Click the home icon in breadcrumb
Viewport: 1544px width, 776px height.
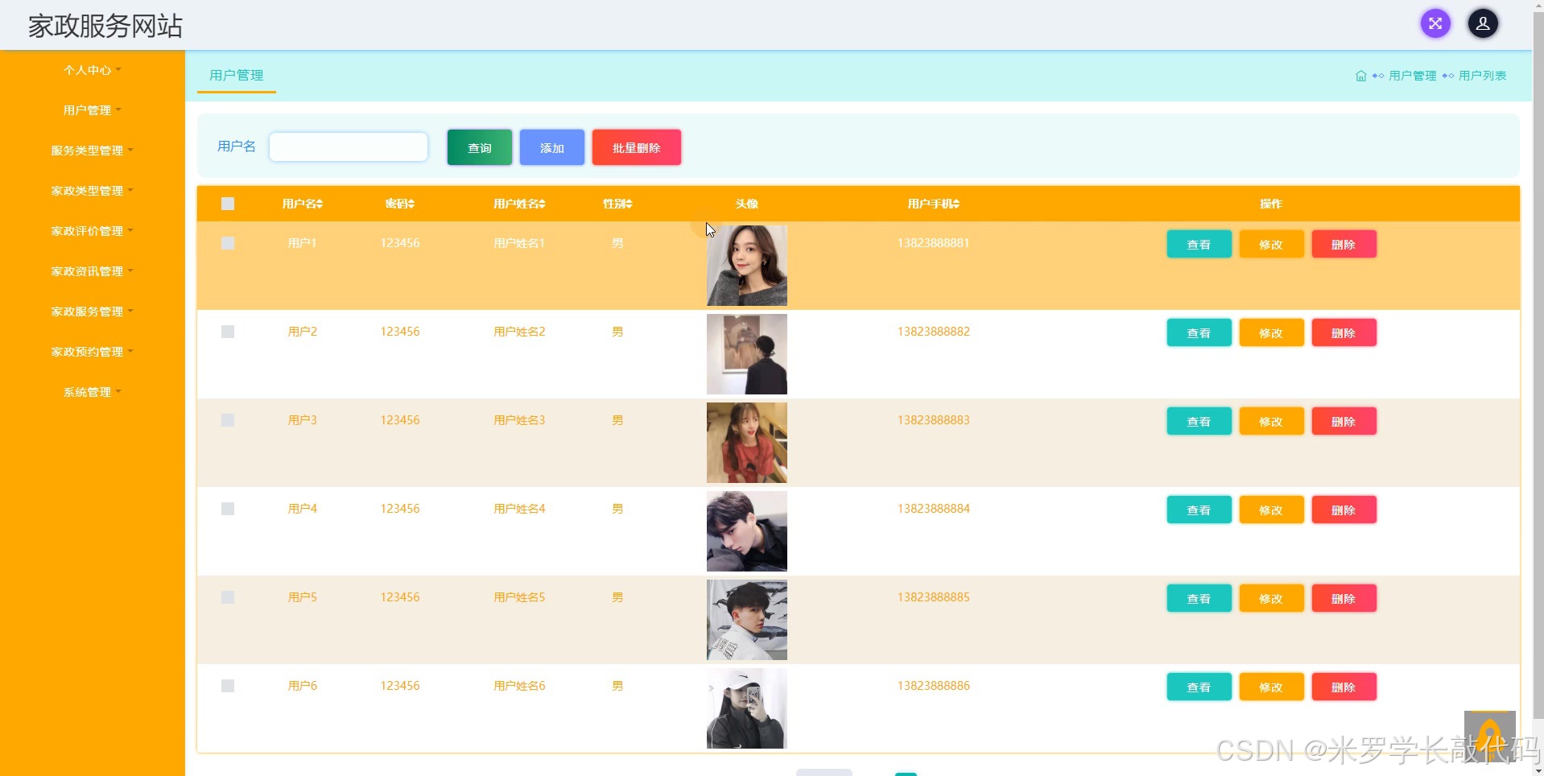[1360, 76]
